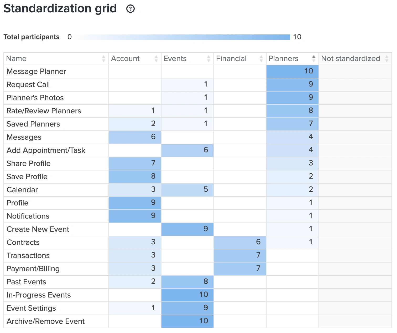Select the Name column header

(x=16, y=58)
